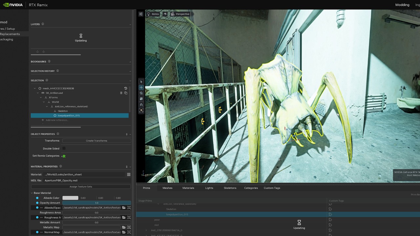420x236 pixels.
Task: Click the Create Transforms button
Action: [x=96, y=141]
